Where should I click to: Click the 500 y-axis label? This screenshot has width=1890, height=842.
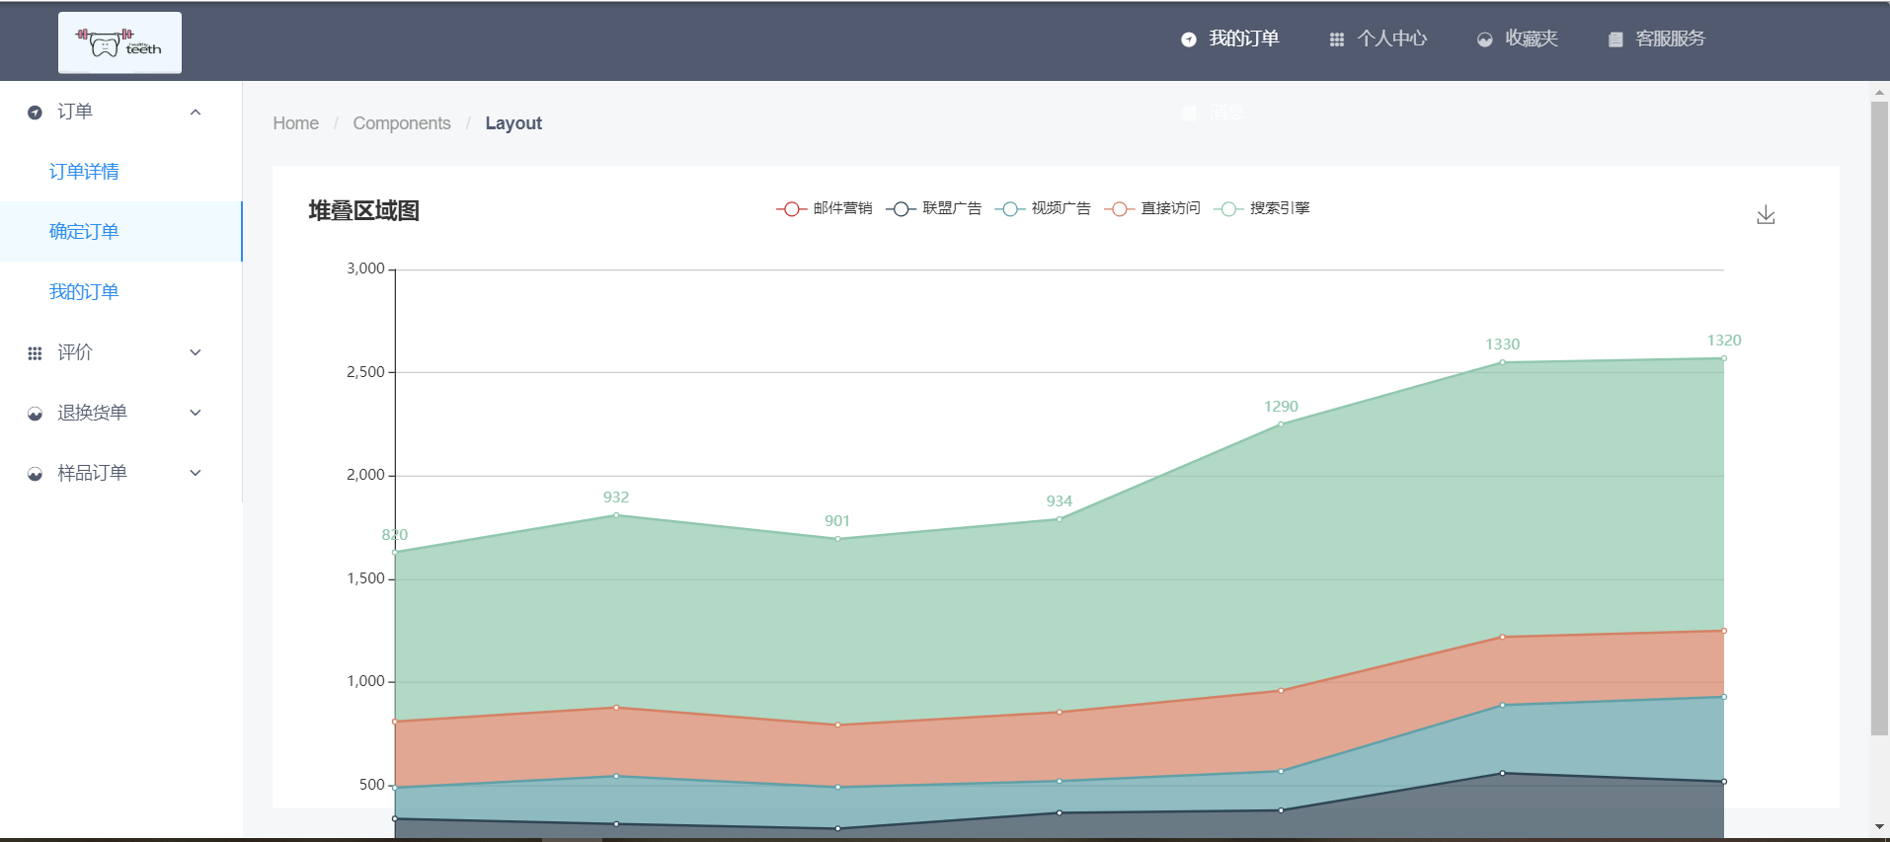coord(372,785)
